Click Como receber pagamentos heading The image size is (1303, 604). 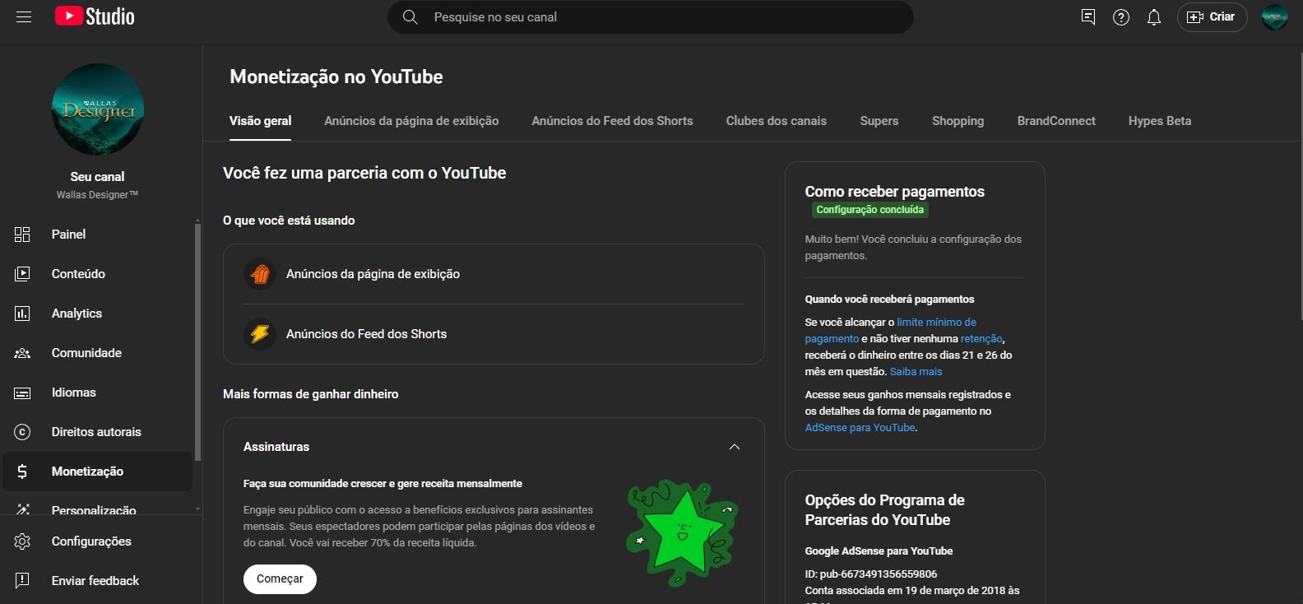(894, 192)
